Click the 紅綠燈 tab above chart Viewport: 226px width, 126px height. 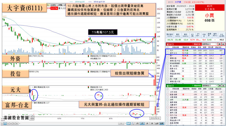coord(53,5)
